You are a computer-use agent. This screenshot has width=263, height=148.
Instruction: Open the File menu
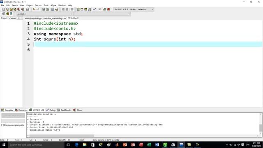(3, 5)
